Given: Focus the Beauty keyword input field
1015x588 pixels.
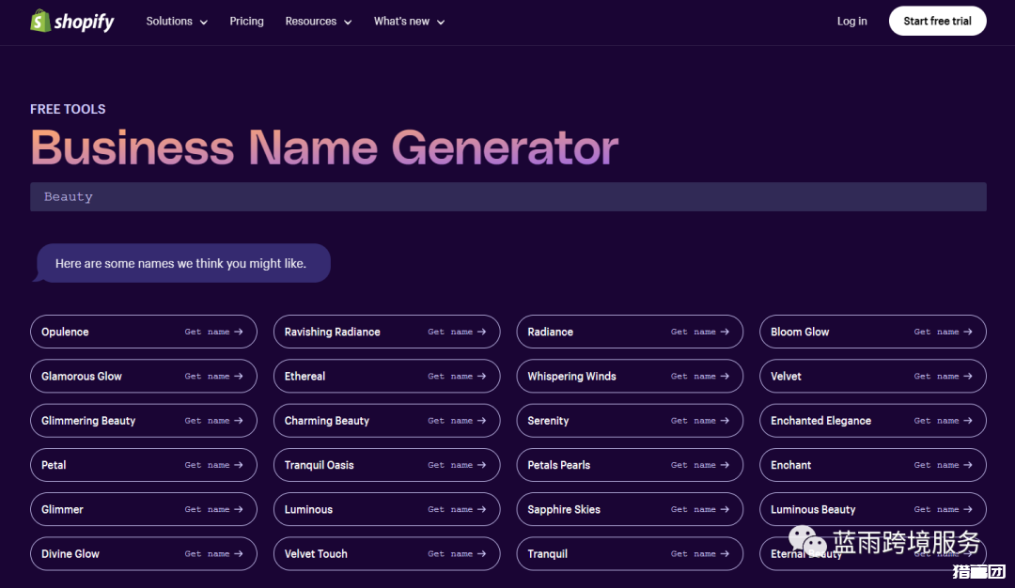Looking at the screenshot, I should pyautogui.click(x=507, y=196).
